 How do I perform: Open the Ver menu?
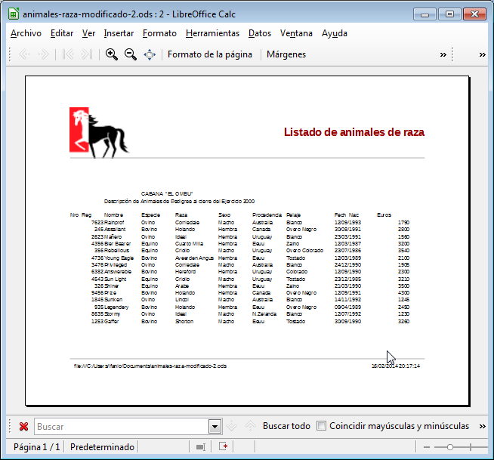point(88,33)
